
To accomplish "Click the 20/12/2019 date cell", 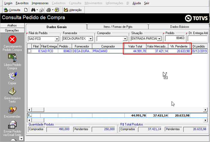I will (x=199, y=51).
